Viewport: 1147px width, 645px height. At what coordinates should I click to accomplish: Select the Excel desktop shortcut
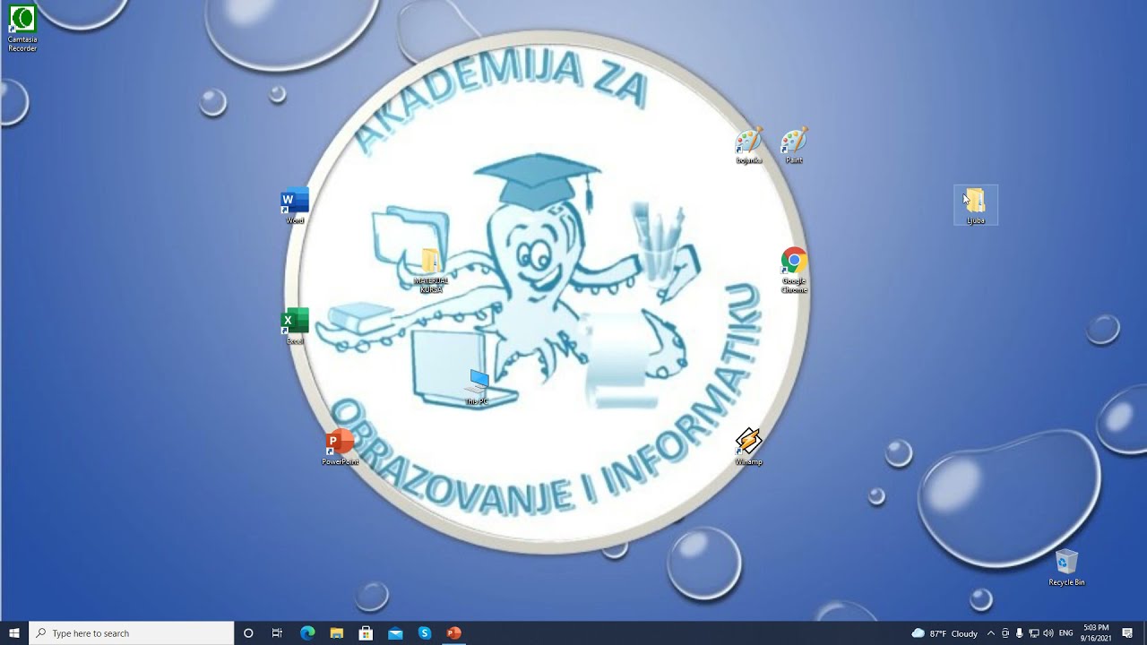(x=295, y=326)
